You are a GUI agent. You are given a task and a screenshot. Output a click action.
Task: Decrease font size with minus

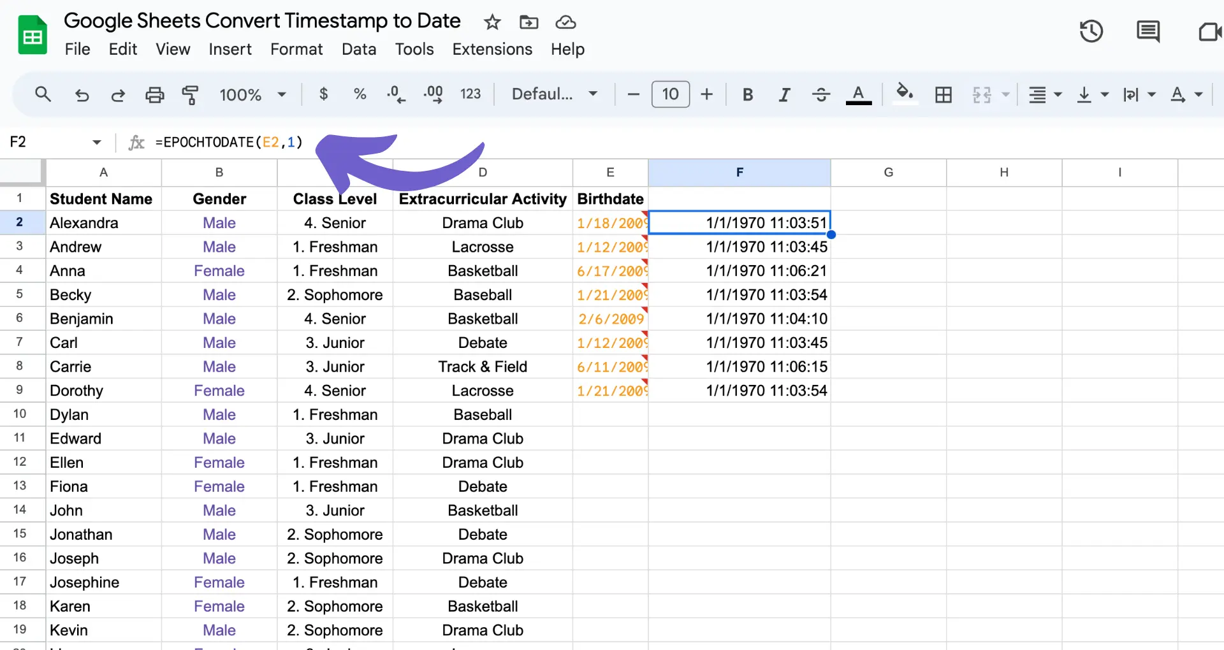[x=633, y=94]
